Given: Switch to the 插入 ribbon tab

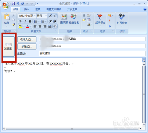Looking at the screenshot, I should pos(27,9).
